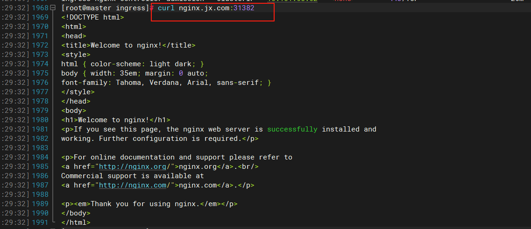Click line number 1972 in the gutter

pyautogui.click(x=40, y=45)
